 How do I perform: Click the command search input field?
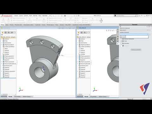(126, 16)
